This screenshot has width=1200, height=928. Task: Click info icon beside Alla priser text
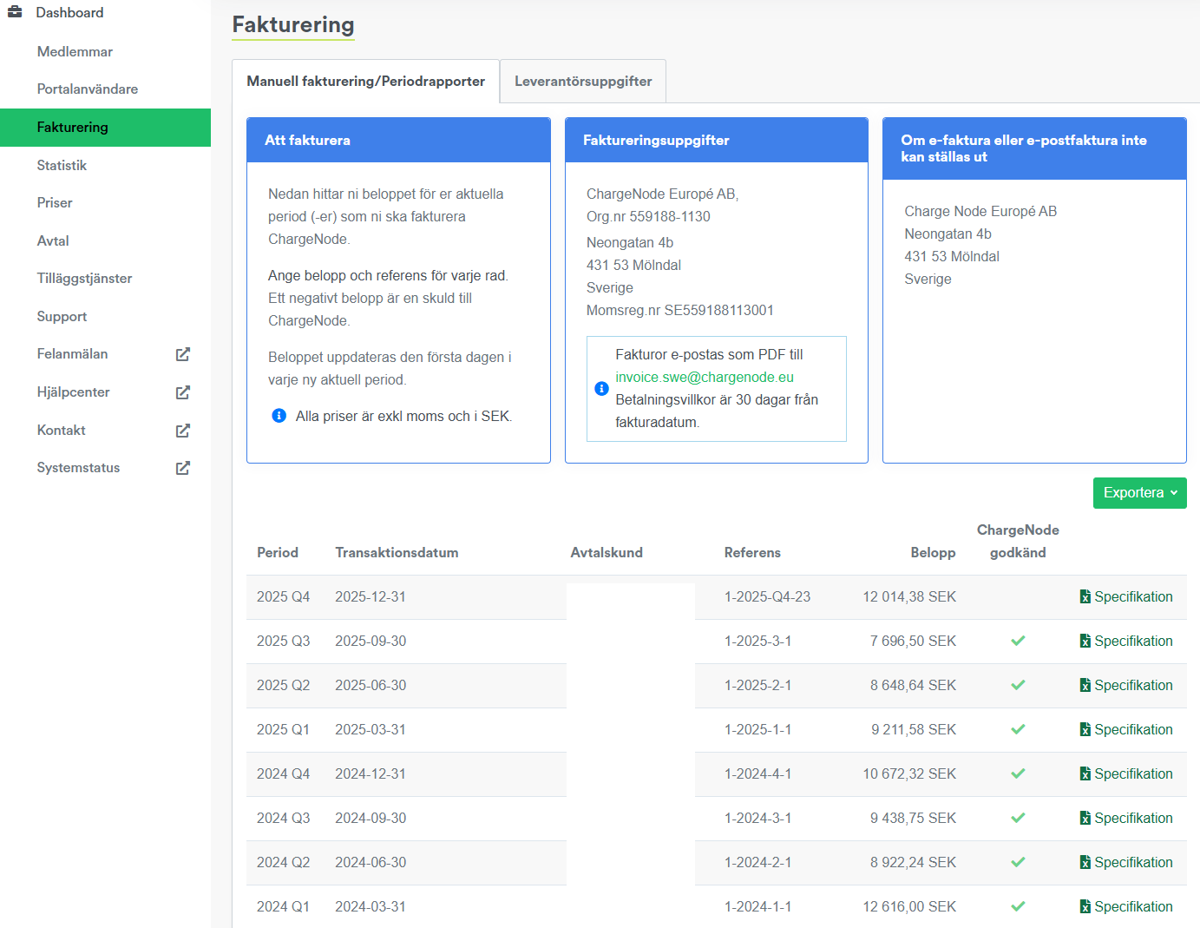coord(279,416)
